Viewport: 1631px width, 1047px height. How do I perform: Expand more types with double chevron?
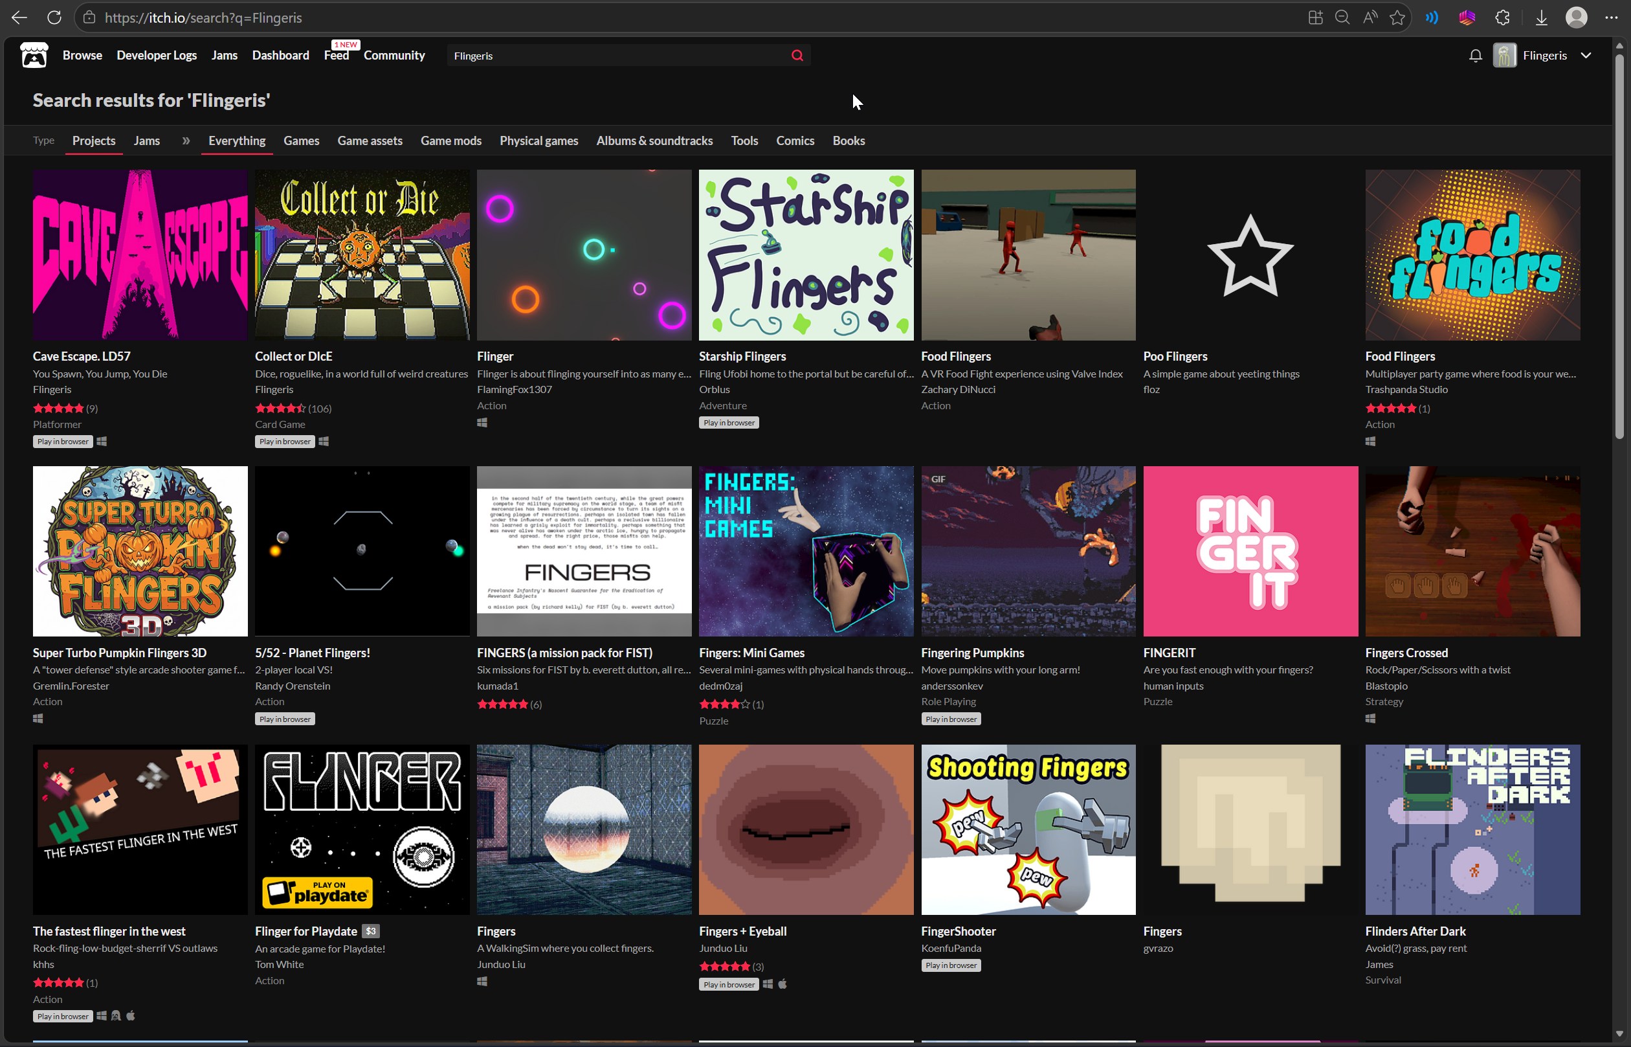pyautogui.click(x=186, y=141)
